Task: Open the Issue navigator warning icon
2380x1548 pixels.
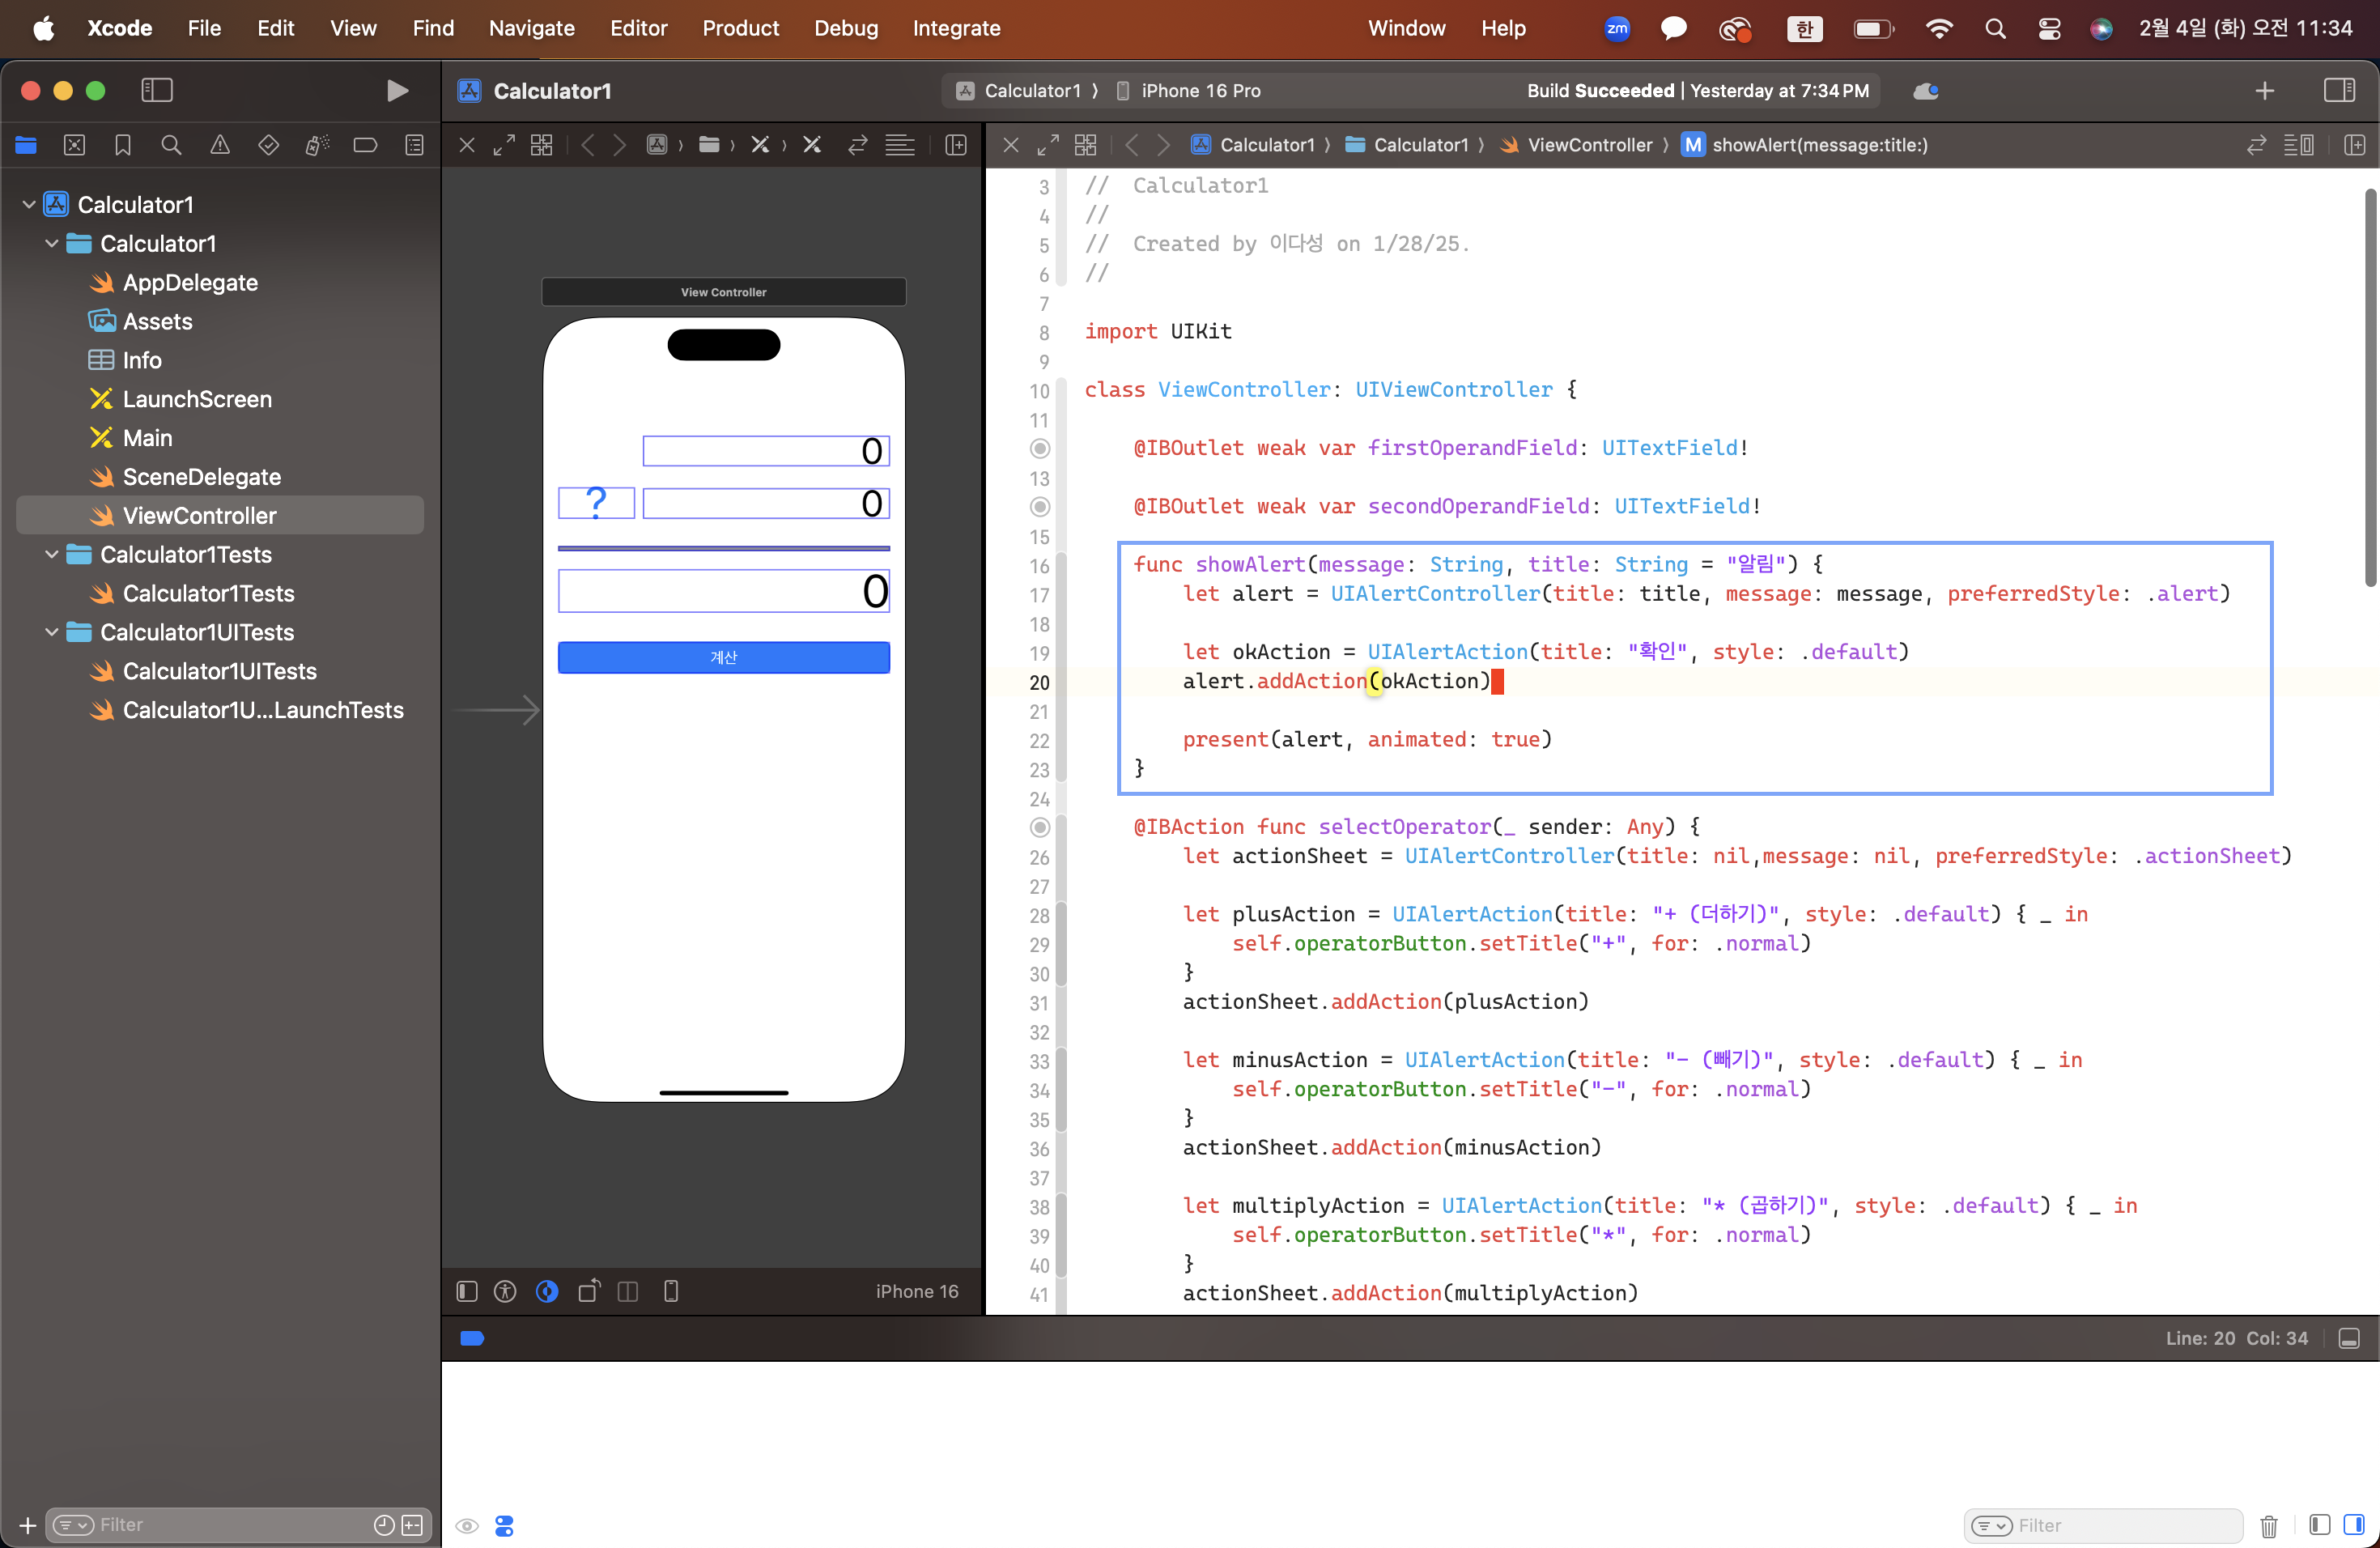Action: coord(220,145)
